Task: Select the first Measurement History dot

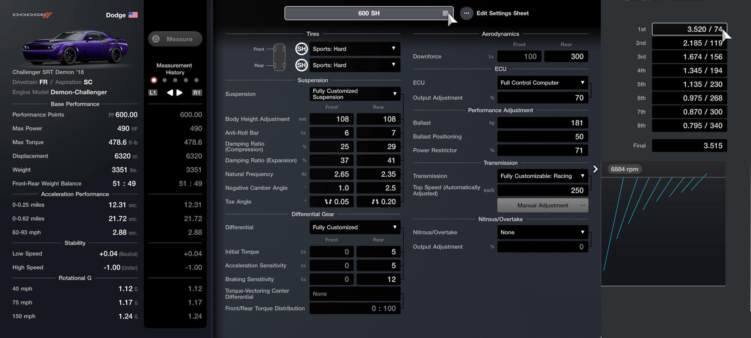Action: click(x=153, y=80)
